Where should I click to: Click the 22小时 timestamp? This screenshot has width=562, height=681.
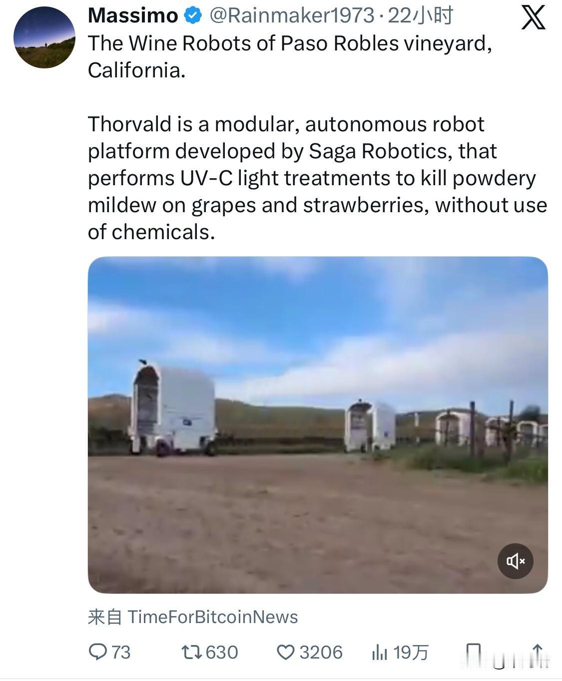tap(420, 16)
